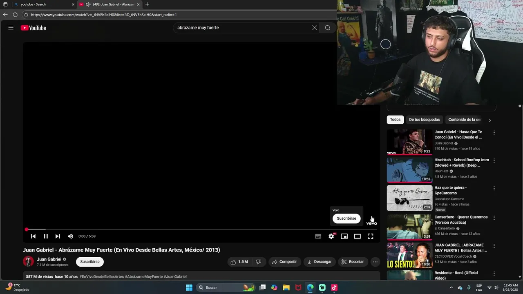Show more filter chips with right arrow
Viewport: 523px width, 294px height.
[489, 120]
